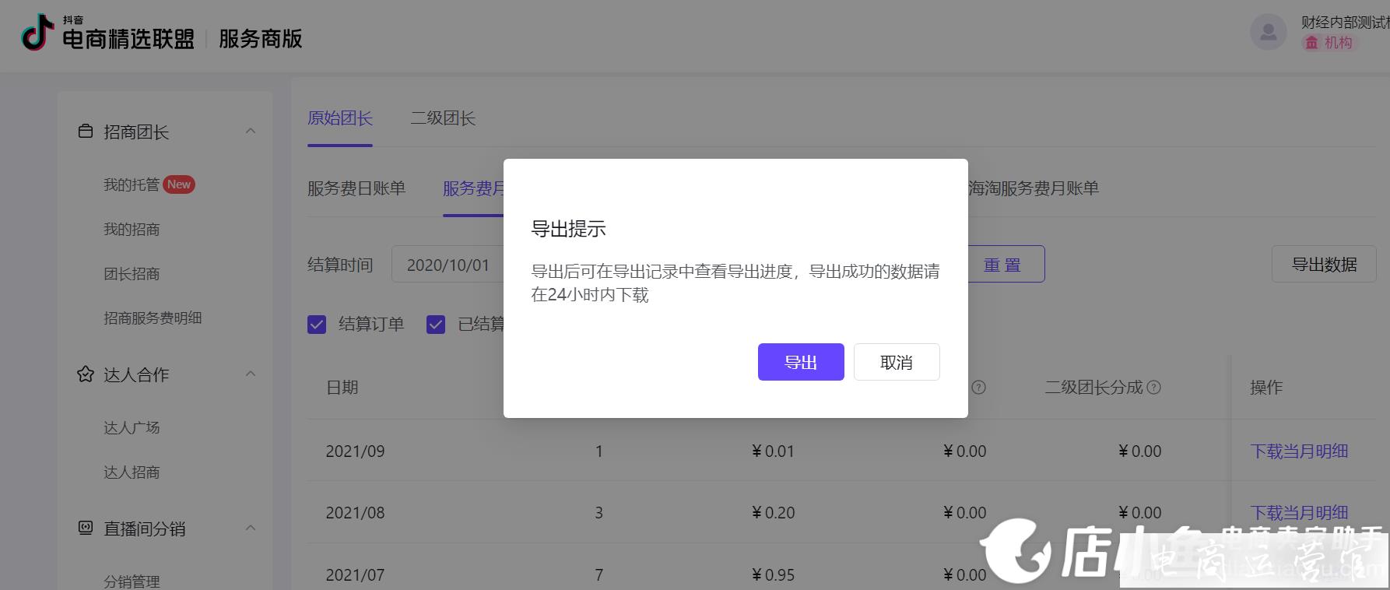
Task: Click the 2021/07 date cell
Action: [x=355, y=575]
